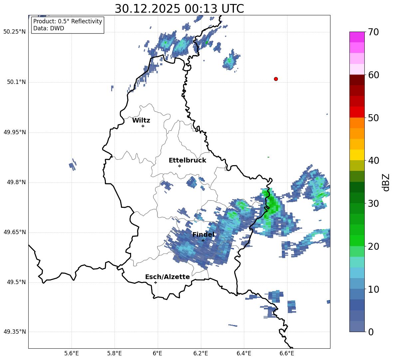The image size is (394, 360).
Task: Click the 10 label on the colorbar
Action: pyautogui.click(x=373, y=289)
